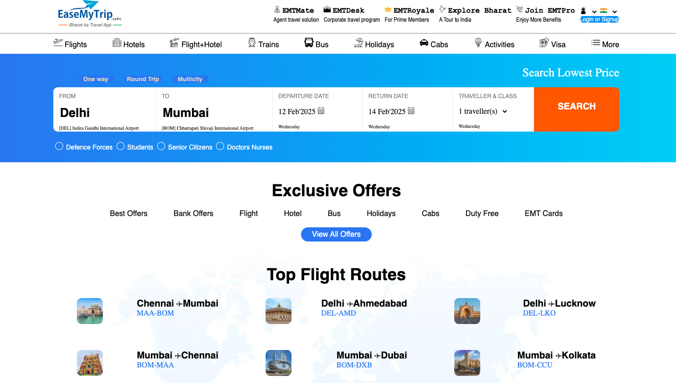Switch to the EMT Cards offers tab
The width and height of the screenshot is (676, 383).
click(x=544, y=213)
